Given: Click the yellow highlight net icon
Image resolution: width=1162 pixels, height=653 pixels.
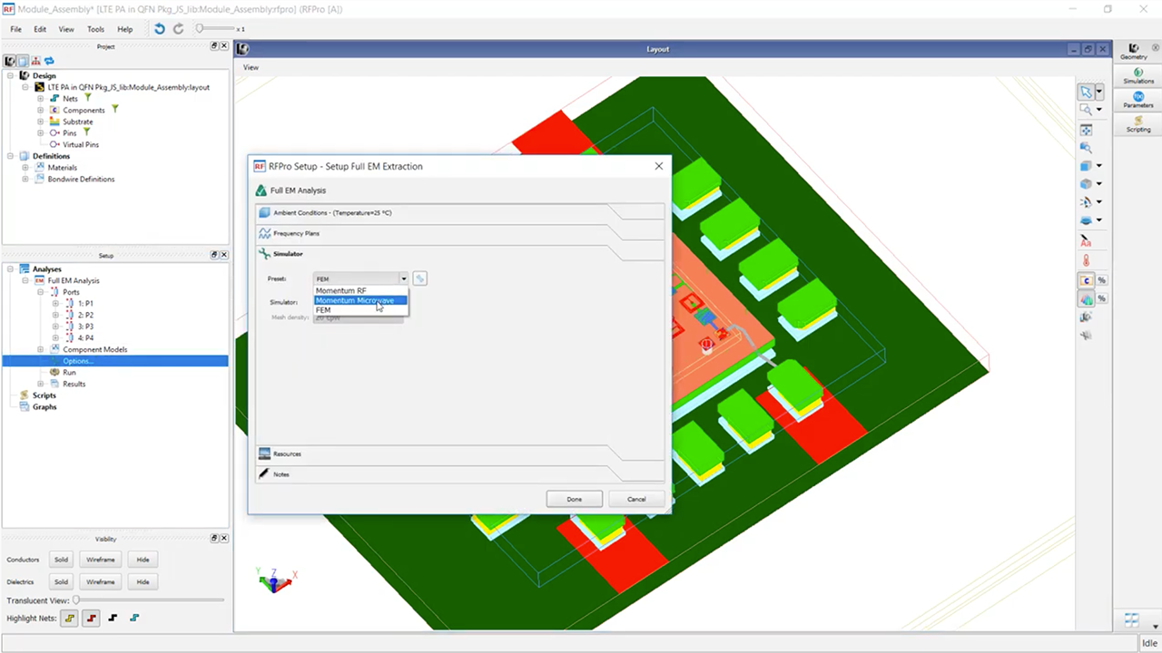Looking at the screenshot, I should [69, 618].
